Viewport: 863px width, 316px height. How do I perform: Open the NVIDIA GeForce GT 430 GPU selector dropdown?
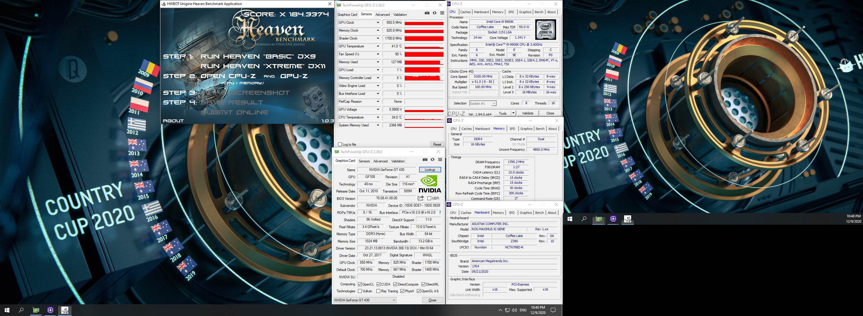365,300
